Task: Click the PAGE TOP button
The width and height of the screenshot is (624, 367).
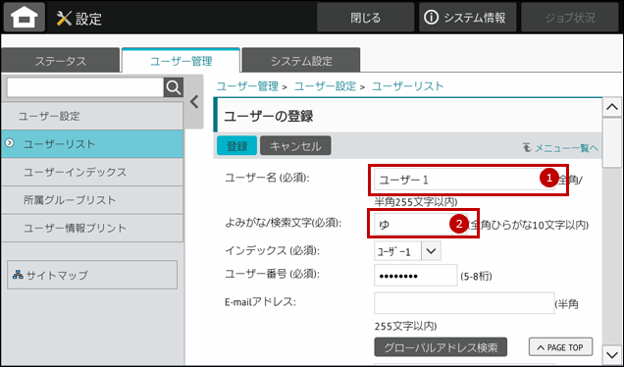Action: click(x=560, y=347)
